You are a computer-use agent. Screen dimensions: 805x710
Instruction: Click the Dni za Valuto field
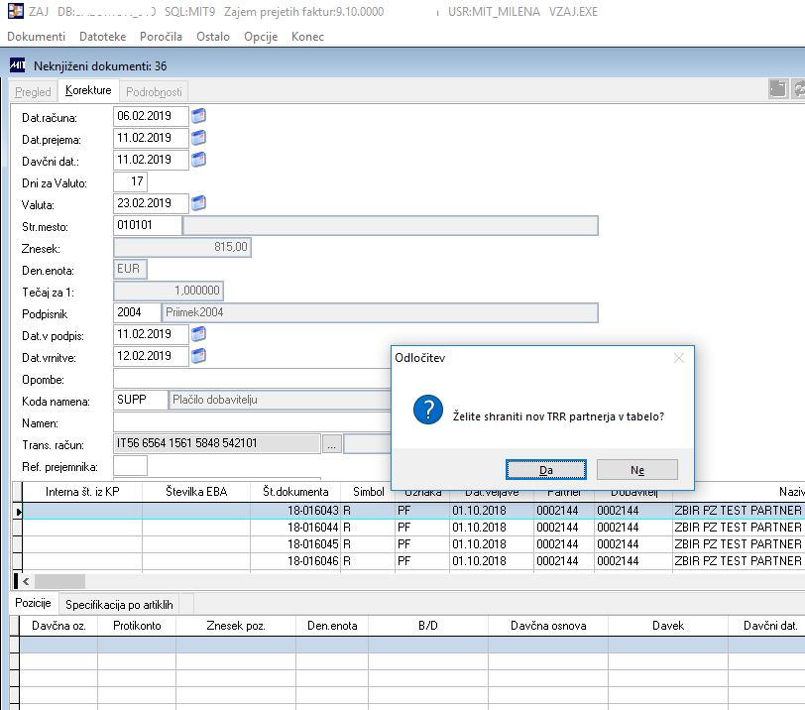click(x=131, y=181)
